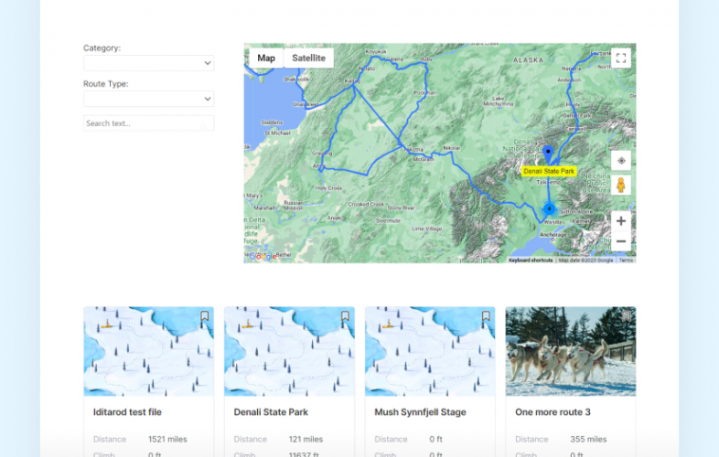The image size is (719, 457).
Task: Click the Anchorage label on map
Action: pos(553,235)
